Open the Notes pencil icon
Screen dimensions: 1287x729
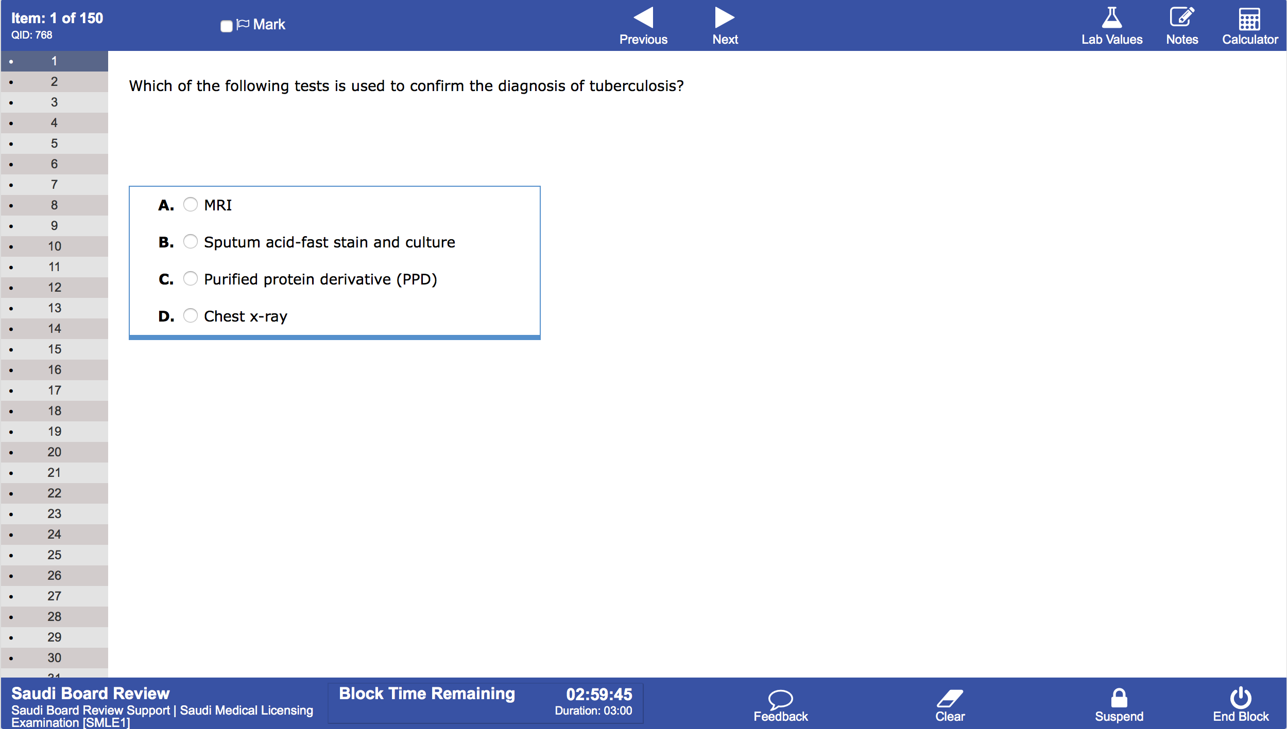[1182, 17]
